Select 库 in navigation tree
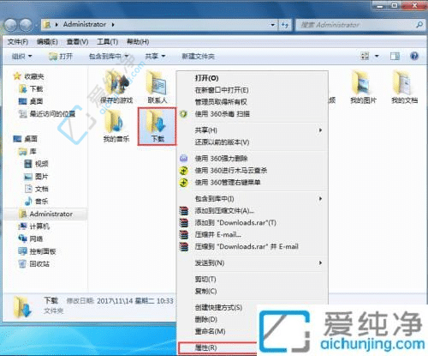Screen dimensions: 428x356 (x=27, y=151)
